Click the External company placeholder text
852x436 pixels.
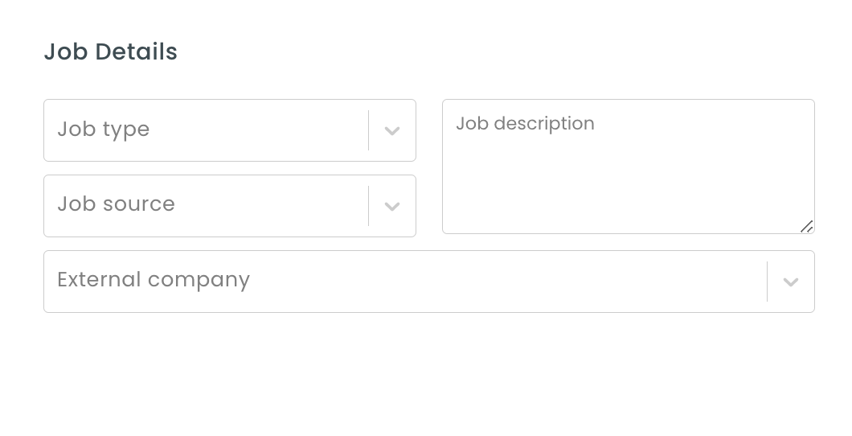154,280
